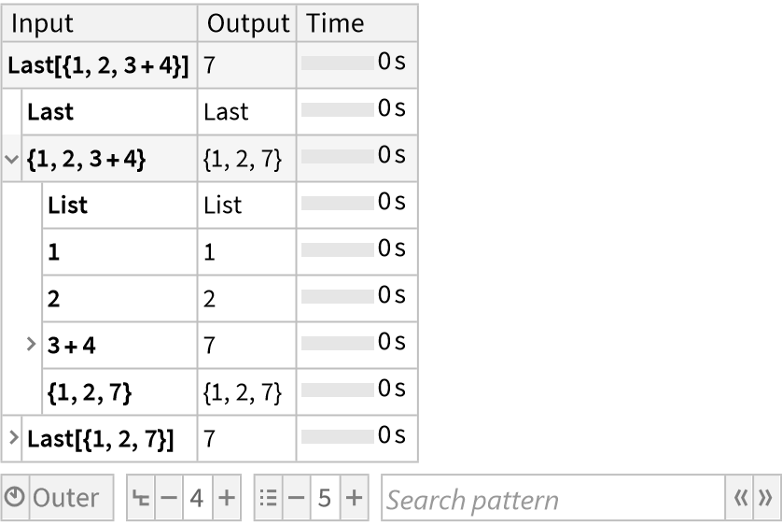This screenshot has height=525, width=782.
Task: Click the timing clock icon beside Outer
Action: [x=16, y=498]
